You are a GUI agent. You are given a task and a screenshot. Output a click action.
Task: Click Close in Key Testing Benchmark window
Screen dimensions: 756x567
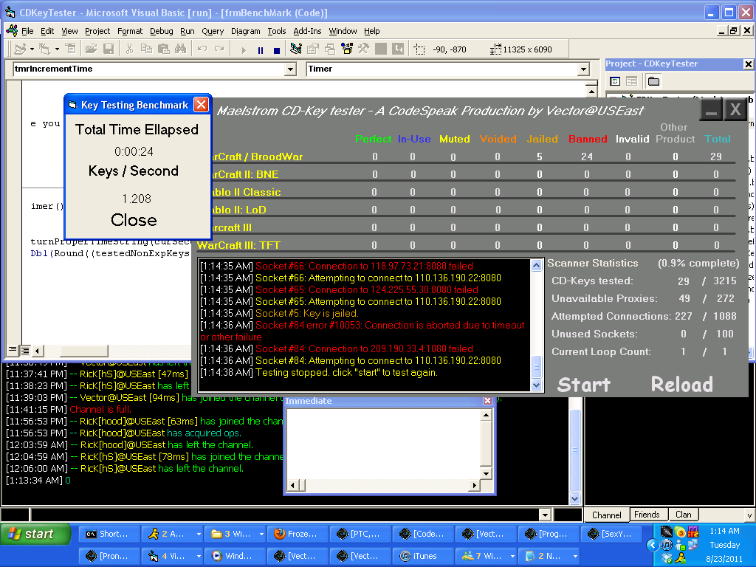click(x=134, y=220)
